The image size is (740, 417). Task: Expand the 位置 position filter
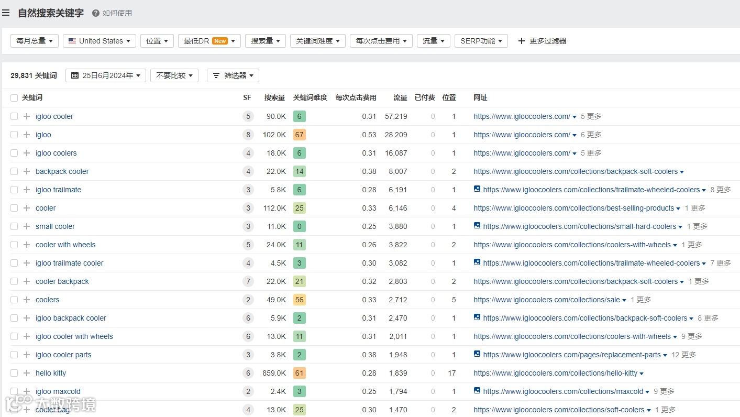pos(157,41)
